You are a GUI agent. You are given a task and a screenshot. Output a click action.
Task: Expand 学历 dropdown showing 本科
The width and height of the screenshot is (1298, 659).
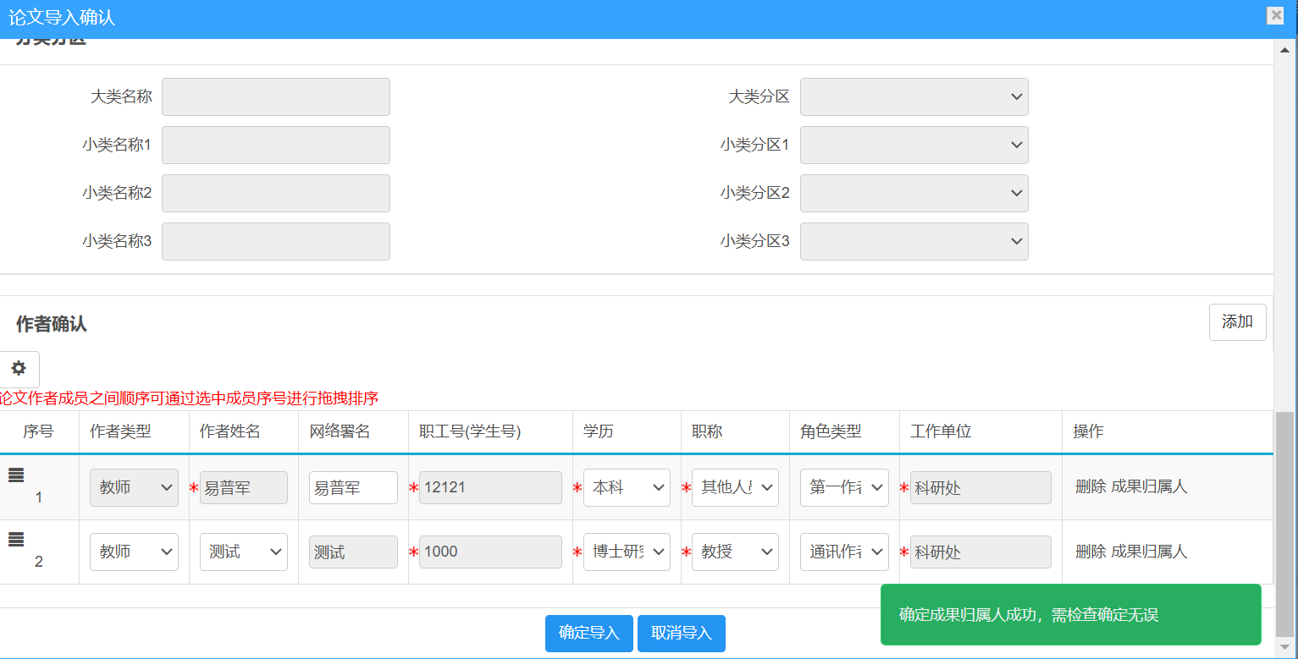click(x=627, y=488)
